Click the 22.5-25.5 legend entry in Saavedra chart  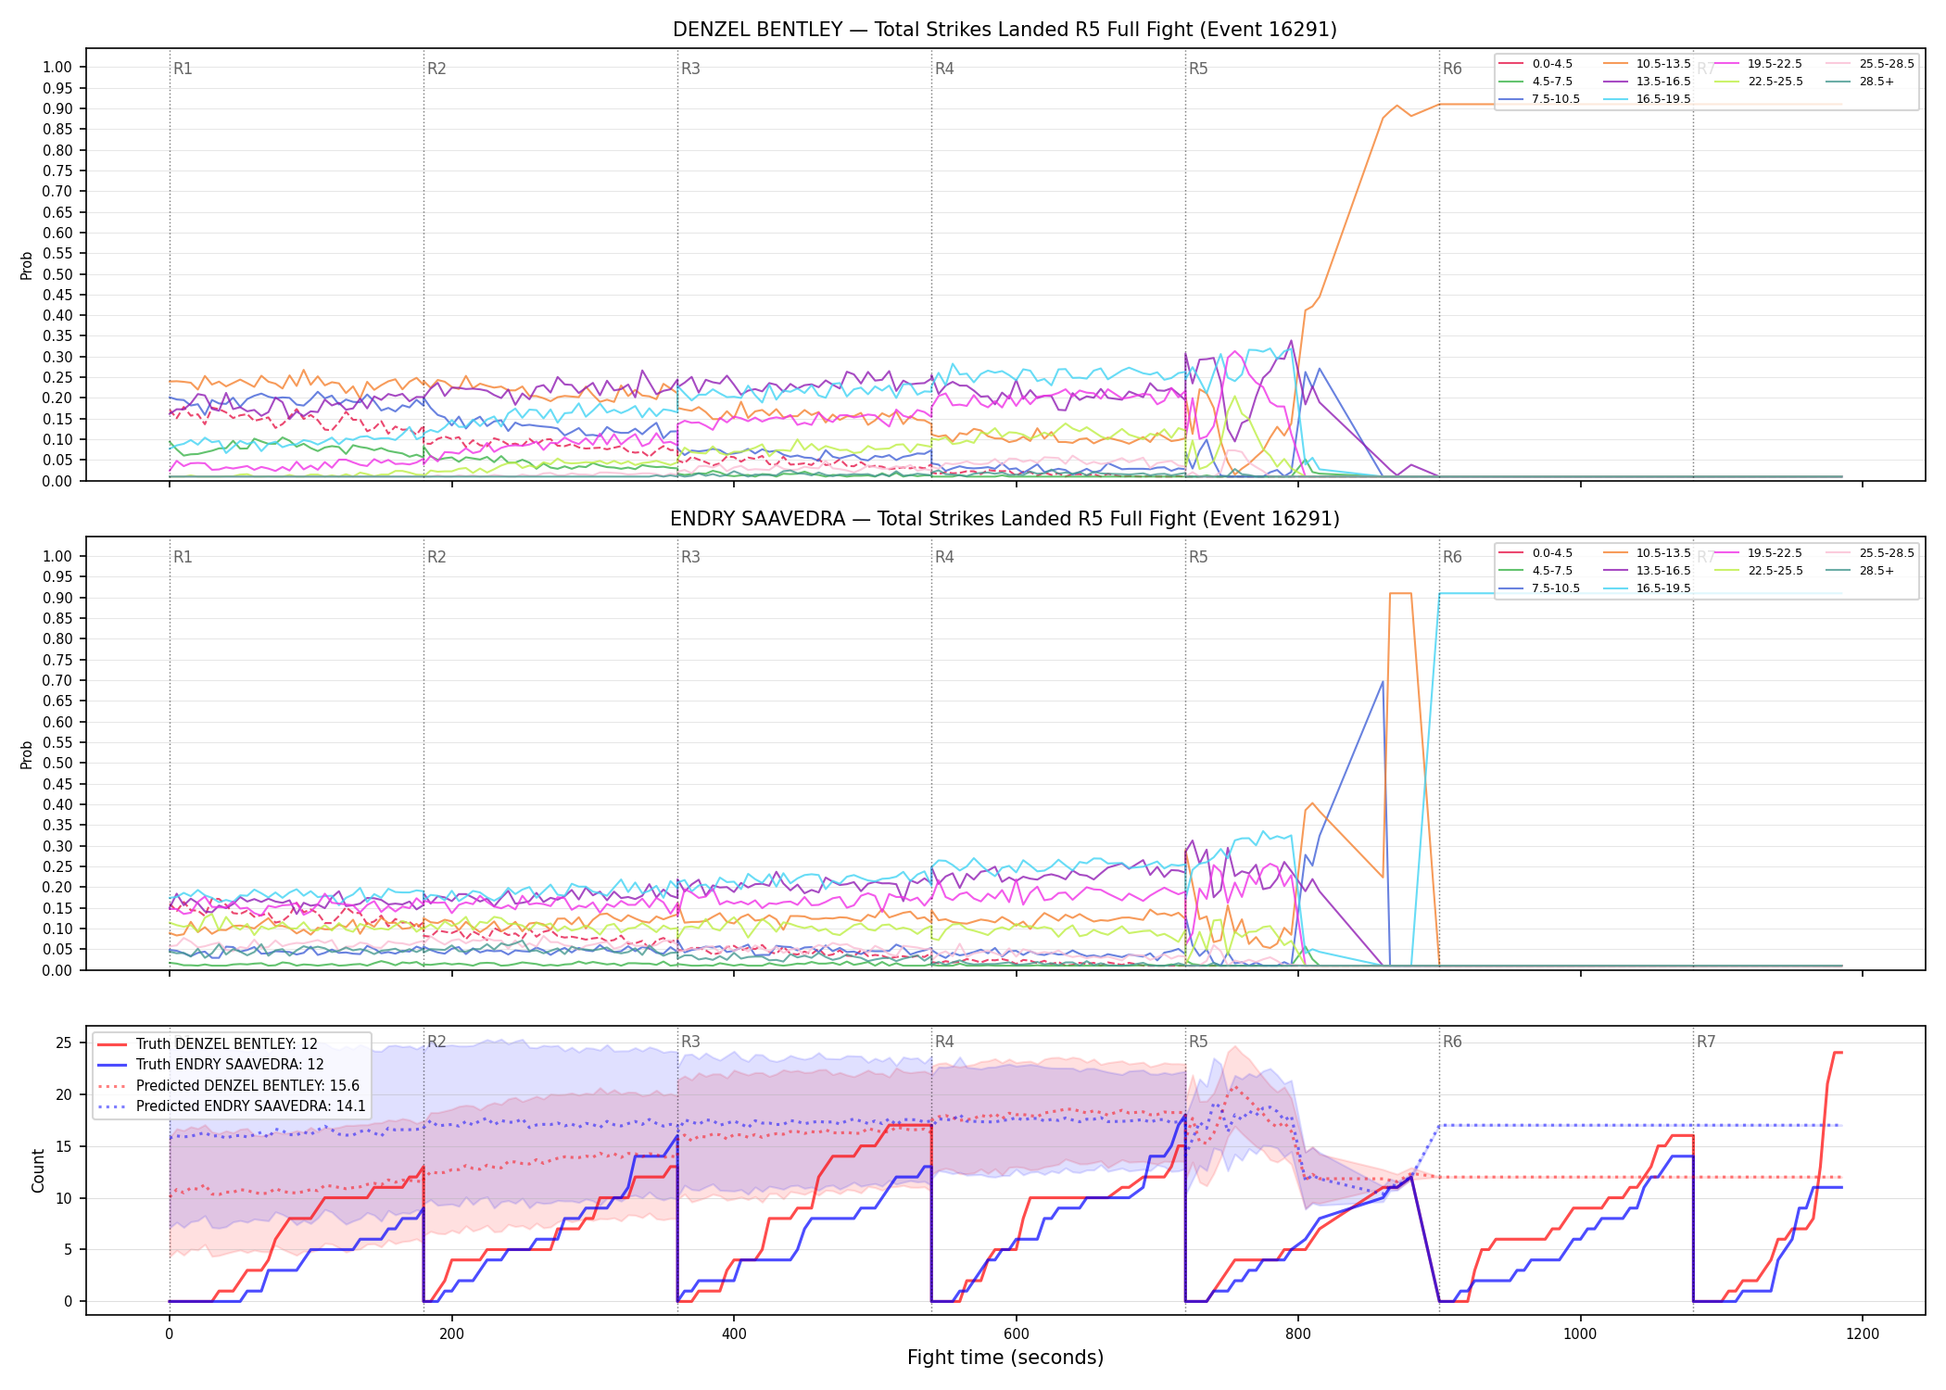coord(1759,571)
